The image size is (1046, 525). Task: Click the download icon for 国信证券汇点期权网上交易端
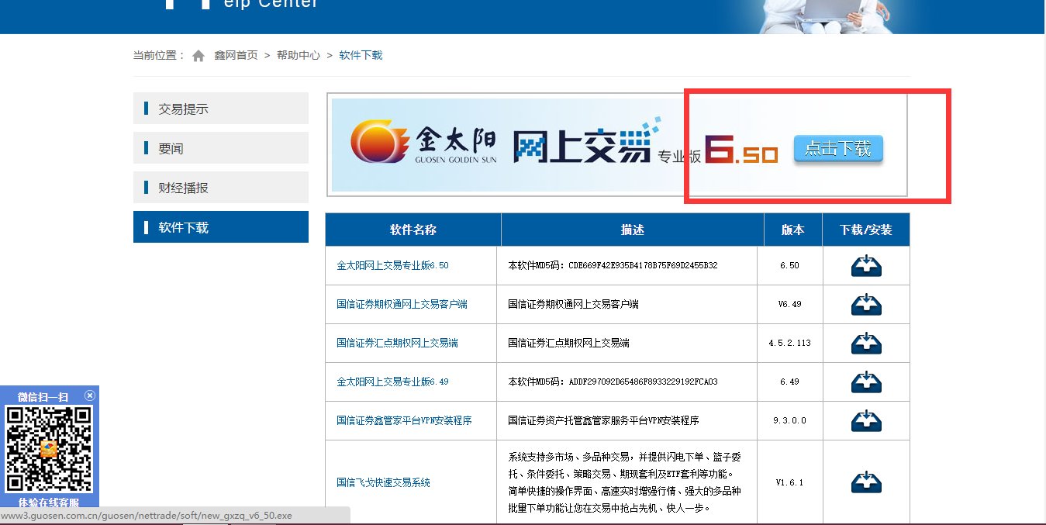click(x=866, y=343)
